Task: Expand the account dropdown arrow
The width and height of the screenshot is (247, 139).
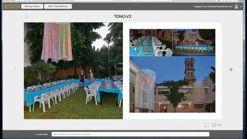Action: coord(240,7)
